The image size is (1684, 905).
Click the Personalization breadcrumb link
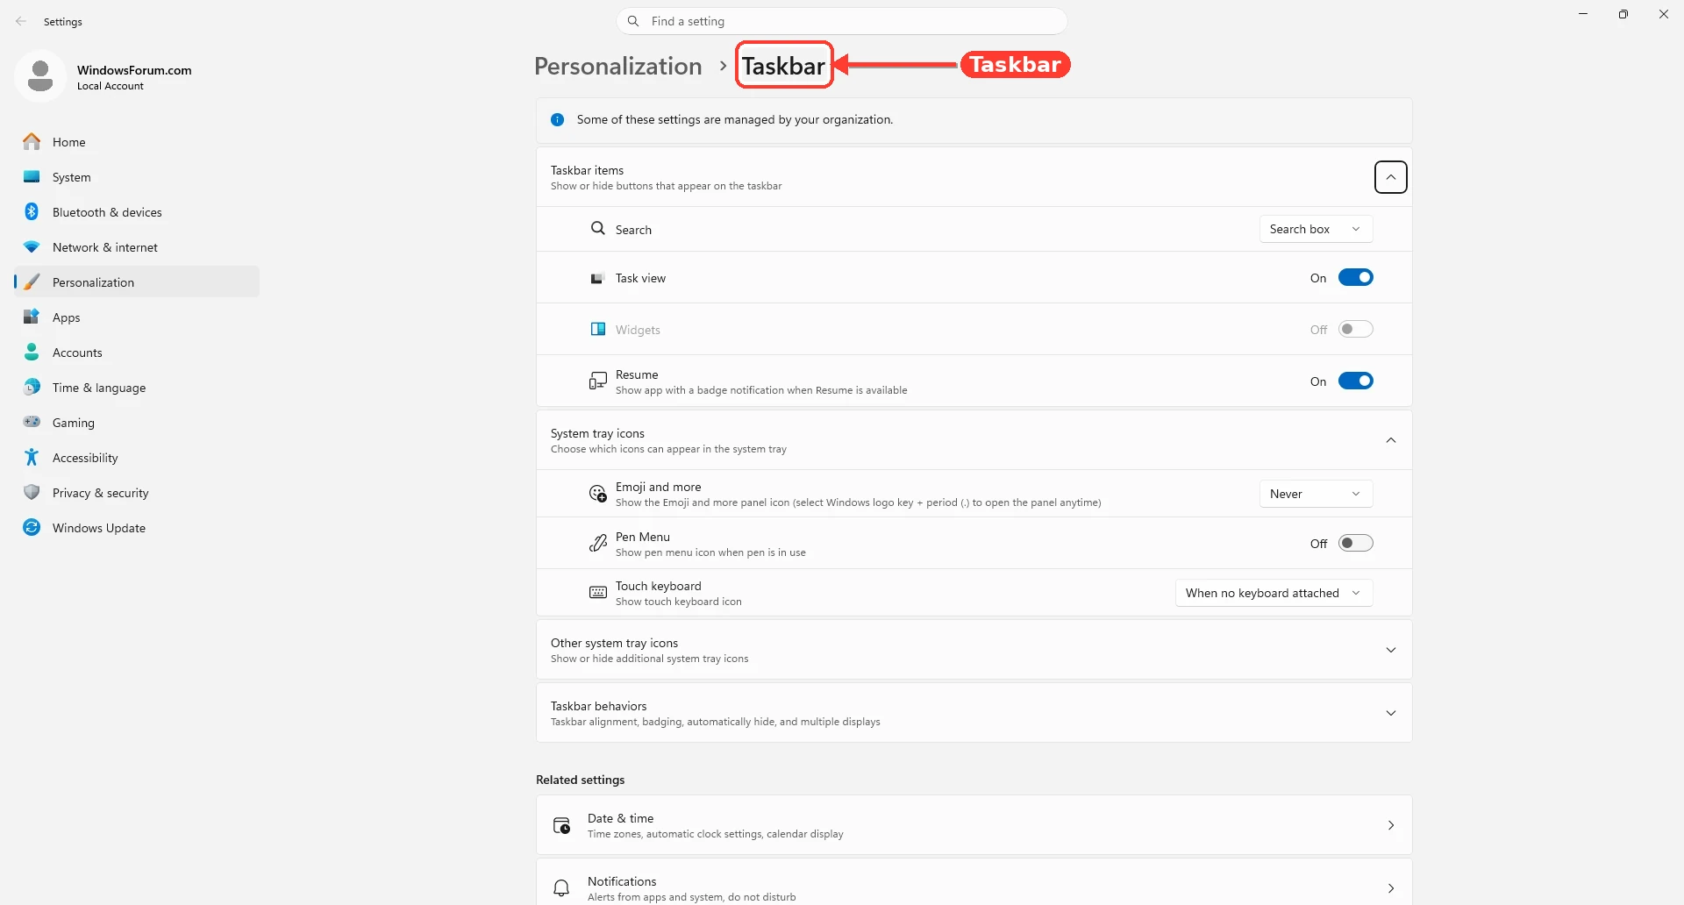tap(617, 66)
